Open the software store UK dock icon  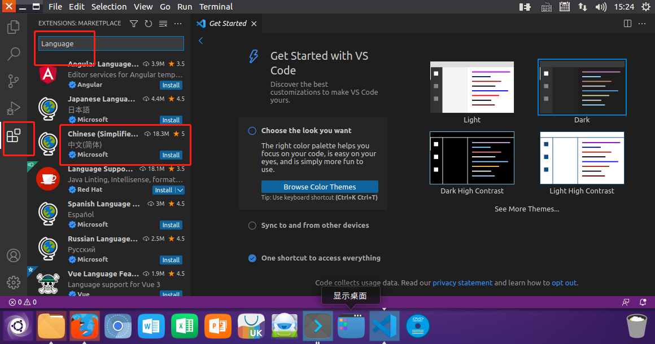251,325
